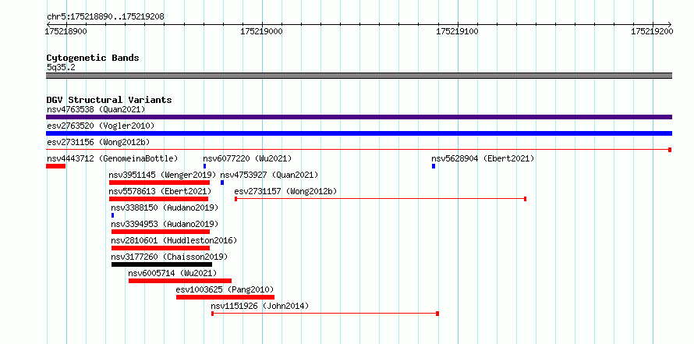Open the esv2731156 (Wong2012b) label
Image resolution: width=694 pixels, height=344 pixels.
[x=98, y=142]
